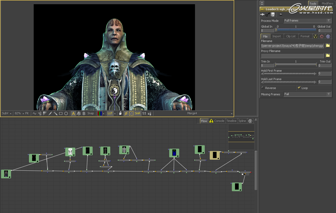
Task: Click the RGB color channel icon
Action: coord(100,113)
